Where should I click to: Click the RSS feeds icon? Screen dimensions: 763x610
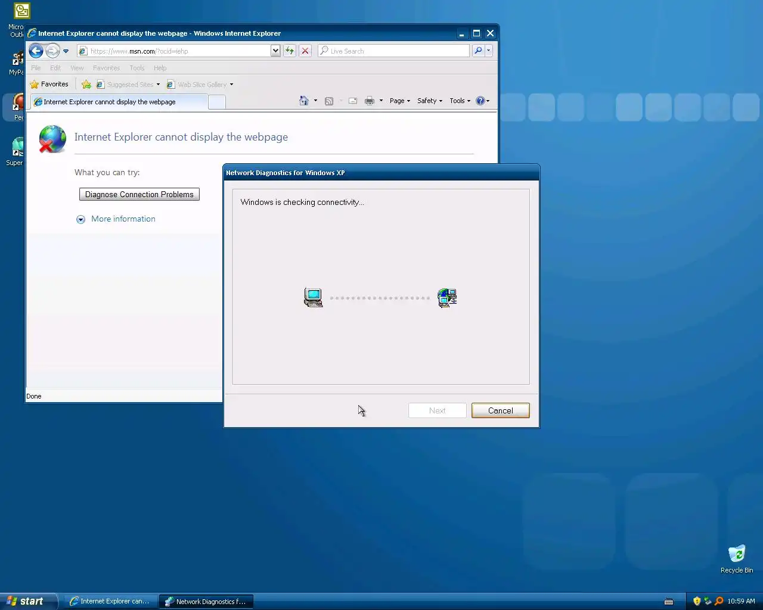click(x=329, y=101)
